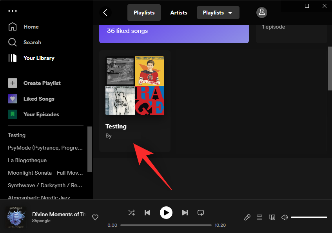The width and height of the screenshot is (332, 233).
Task: Open Your Episodes
Action: point(40,114)
